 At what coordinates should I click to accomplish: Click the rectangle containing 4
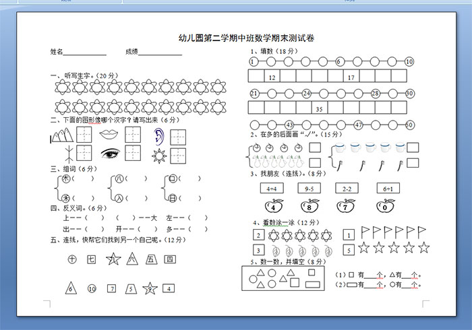coord(169,288)
